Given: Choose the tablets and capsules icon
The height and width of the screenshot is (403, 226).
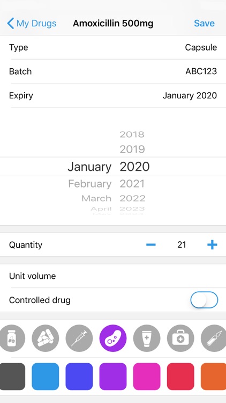Looking at the screenshot, I should click(46, 338).
